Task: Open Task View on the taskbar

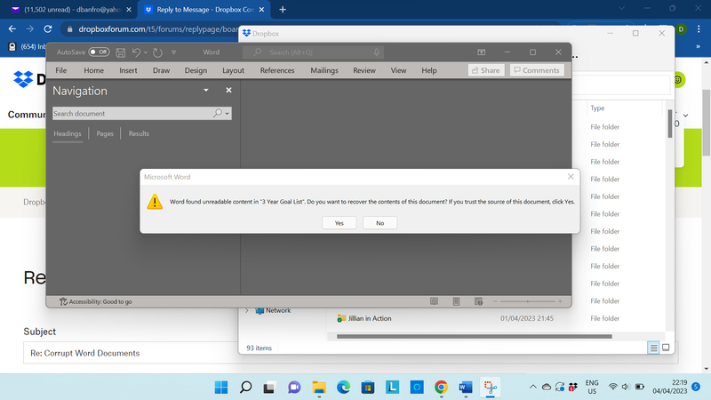Action: coord(269,388)
